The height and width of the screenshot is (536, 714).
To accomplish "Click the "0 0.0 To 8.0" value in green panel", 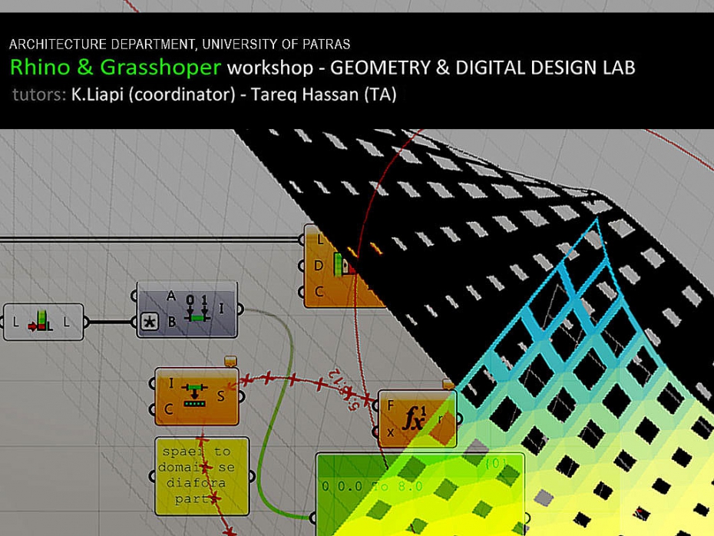I will point(372,486).
